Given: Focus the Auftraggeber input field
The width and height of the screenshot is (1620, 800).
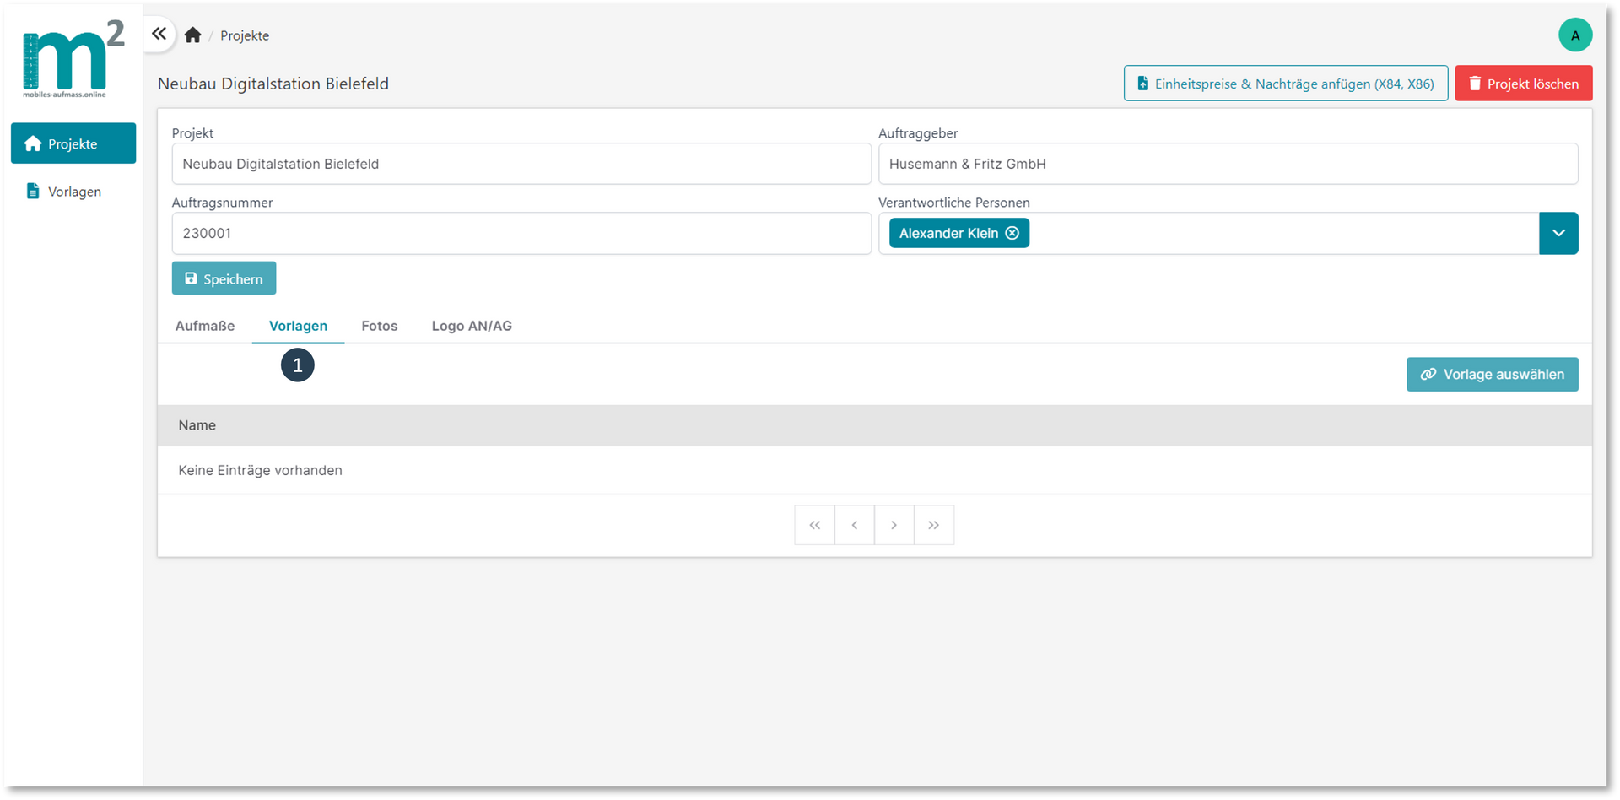Looking at the screenshot, I should pos(1228,164).
